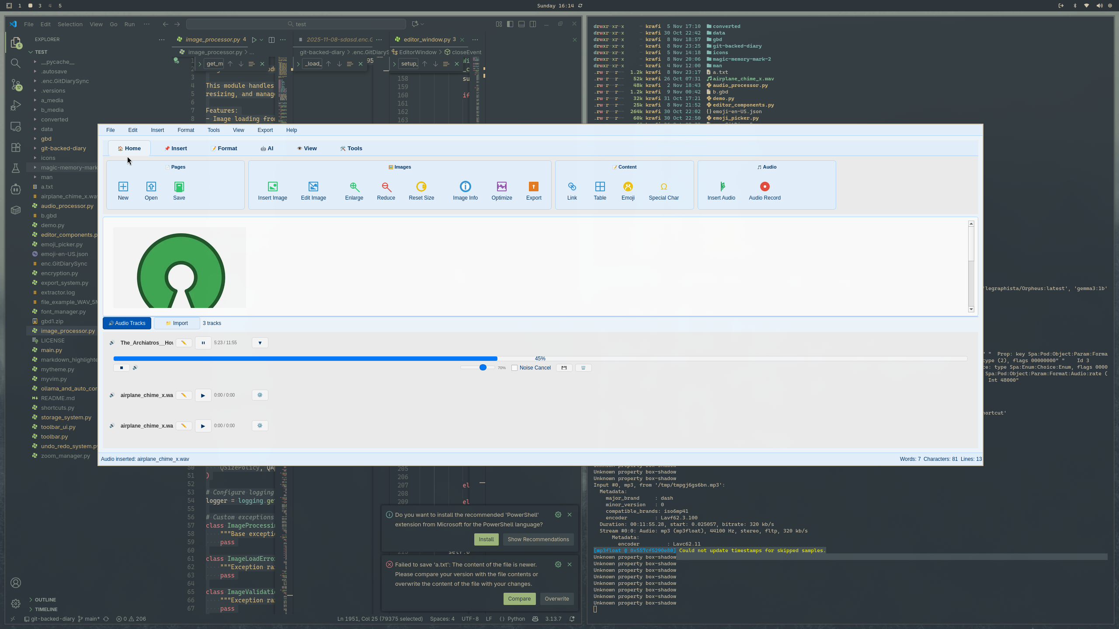Click Install for PowerShell extension
This screenshot has height=629, width=1119.
click(x=486, y=539)
